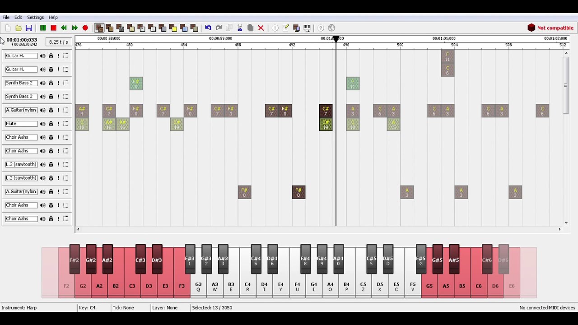The image size is (578, 325).
Task: Adjust volume of the Flute layer
Action: 42,124
